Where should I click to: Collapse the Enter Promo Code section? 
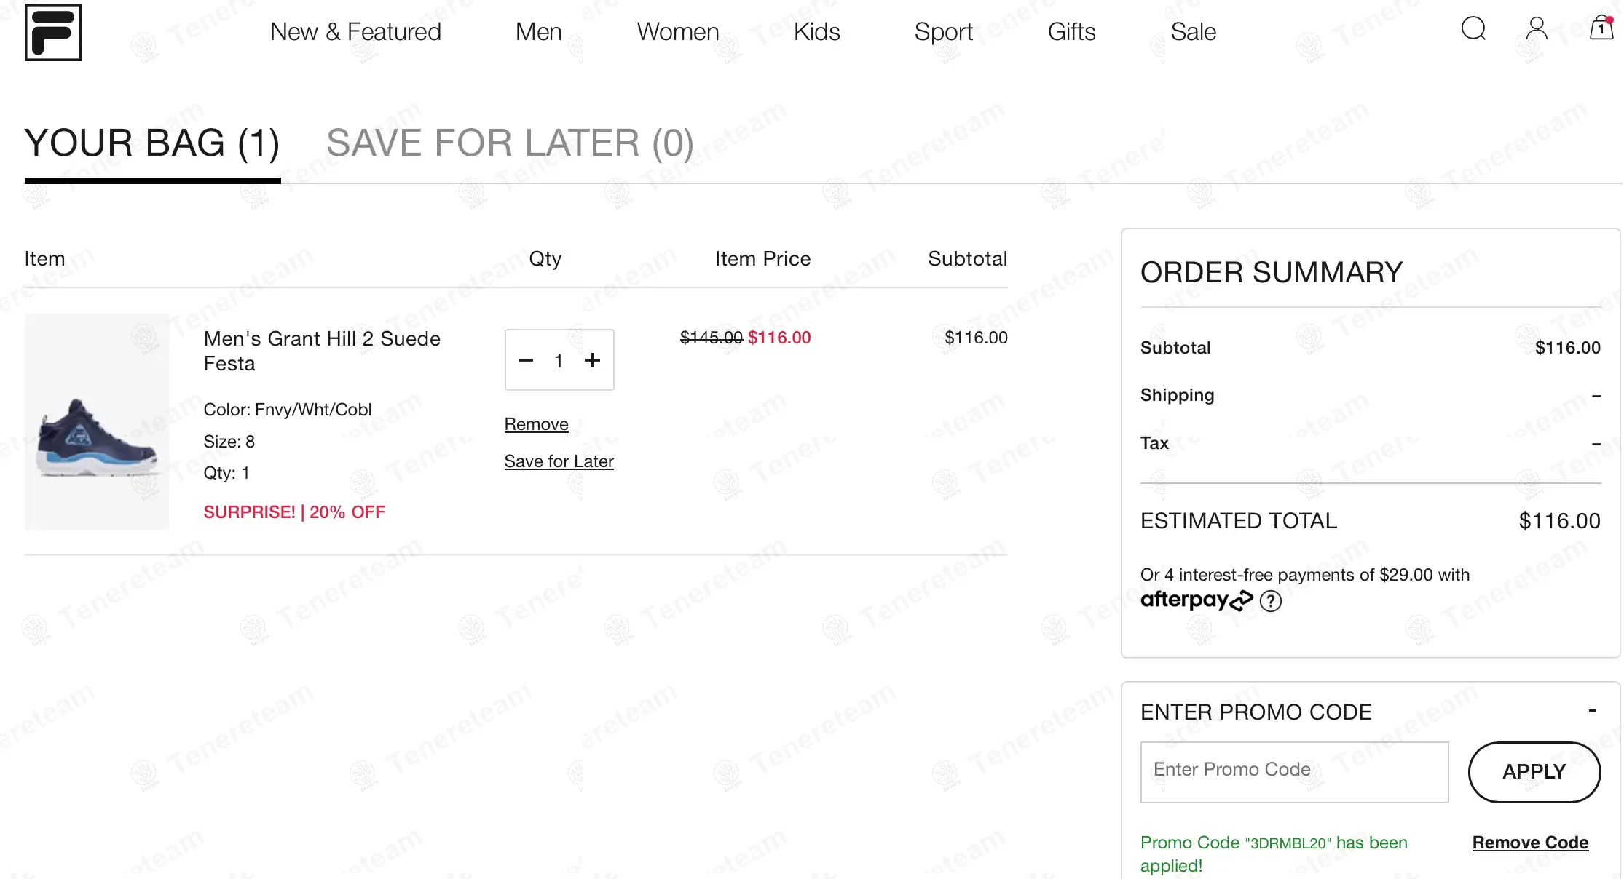point(1593,710)
